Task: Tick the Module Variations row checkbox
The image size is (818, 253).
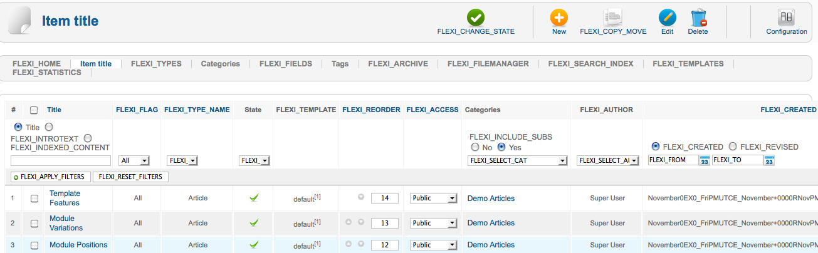Action: coord(34,223)
